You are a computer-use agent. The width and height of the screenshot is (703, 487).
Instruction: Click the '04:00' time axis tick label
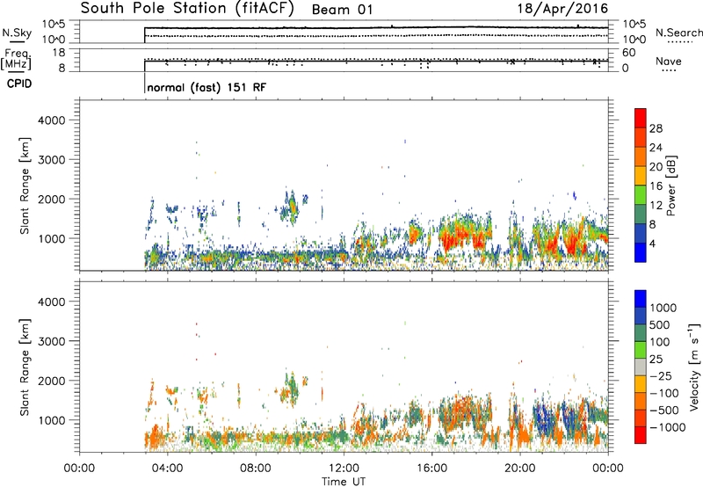pos(167,469)
